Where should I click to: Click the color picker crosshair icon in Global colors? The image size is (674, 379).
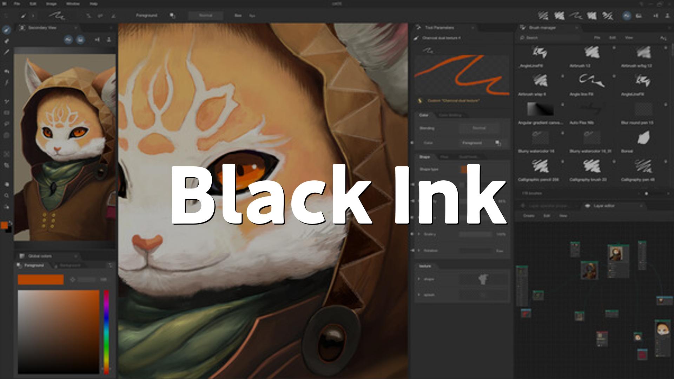pyautogui.click(x=73, y=280)
